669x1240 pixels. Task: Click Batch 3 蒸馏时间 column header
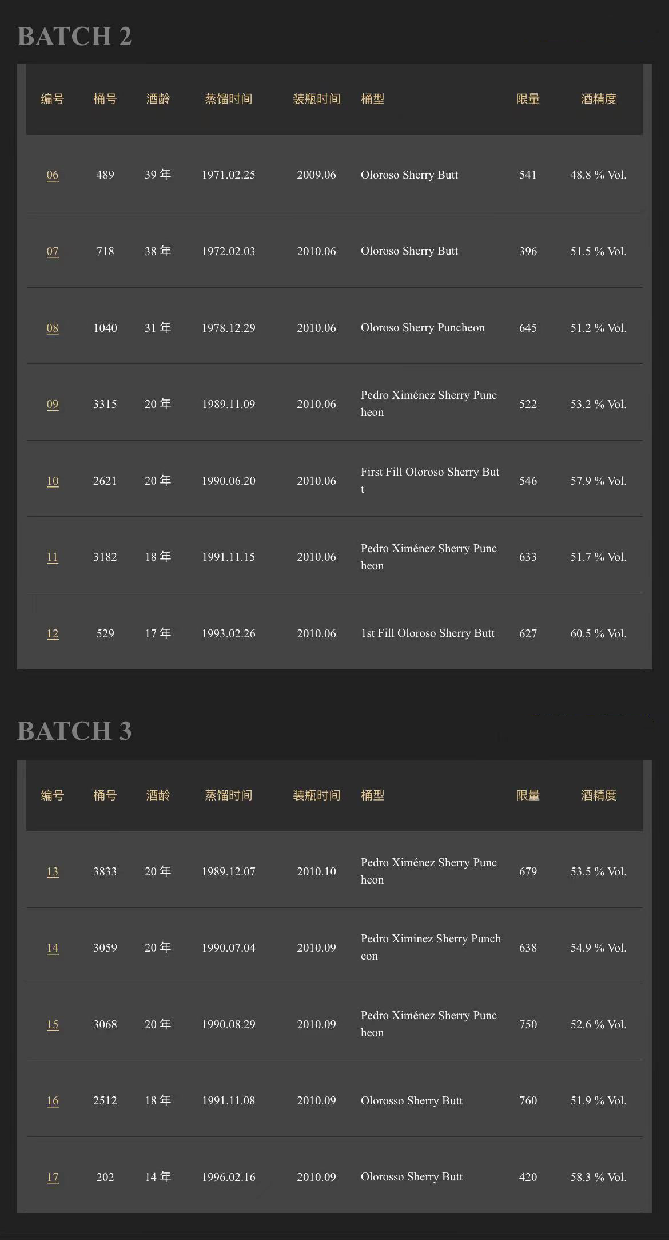[228, 795]
